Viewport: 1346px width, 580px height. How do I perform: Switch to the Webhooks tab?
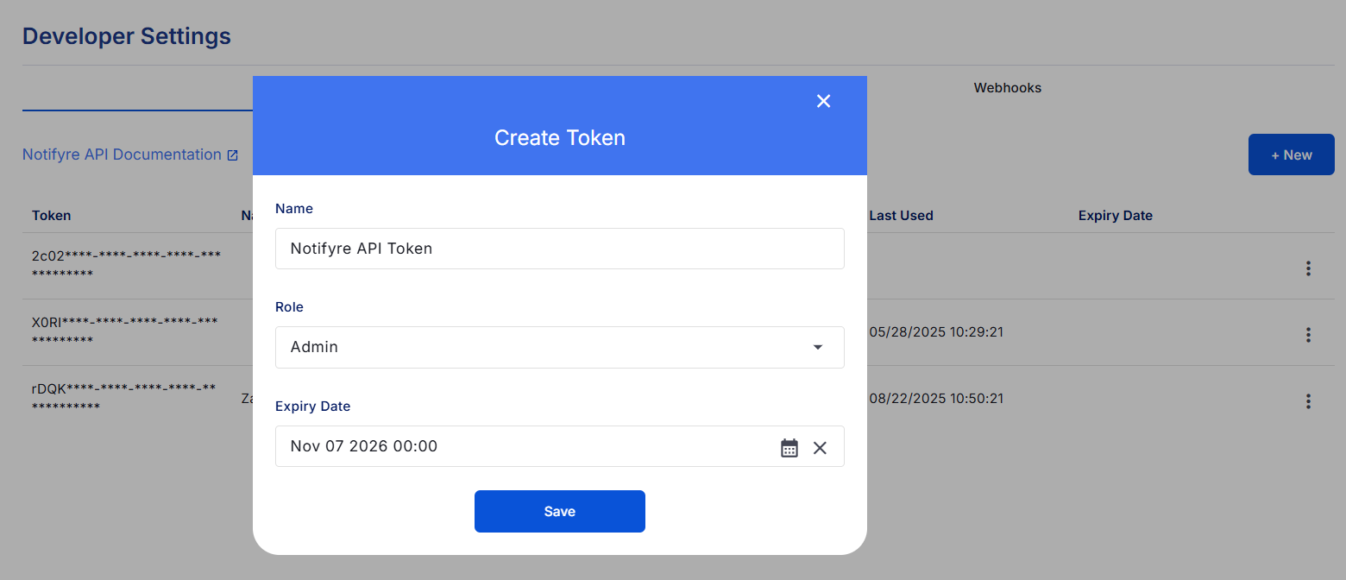click(x=1007, y=88)
